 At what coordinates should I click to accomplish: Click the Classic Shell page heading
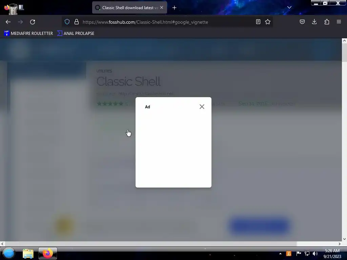(128, 81)
